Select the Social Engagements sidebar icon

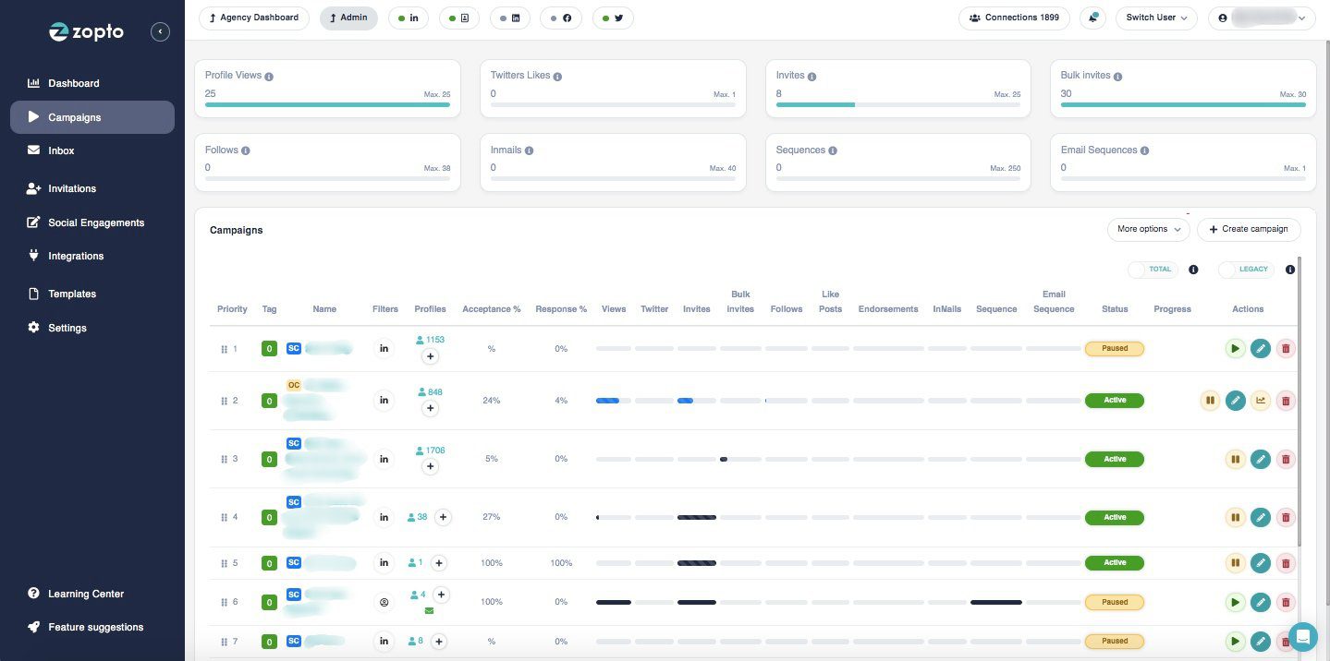point(33,222)
